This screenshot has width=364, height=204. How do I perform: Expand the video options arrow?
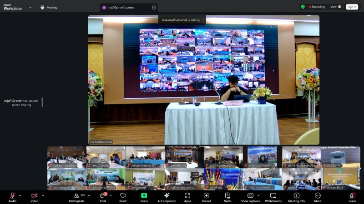[43, 195]
